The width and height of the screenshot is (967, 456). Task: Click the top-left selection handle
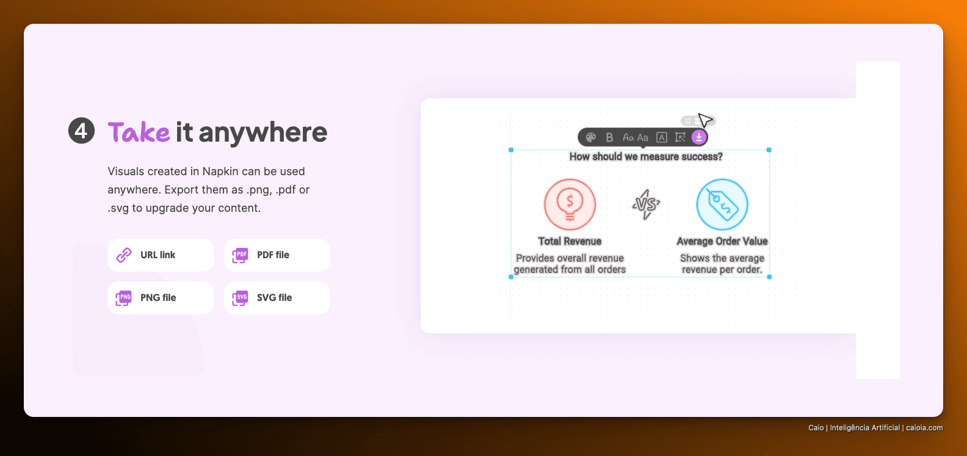click(x=511, y=150)
